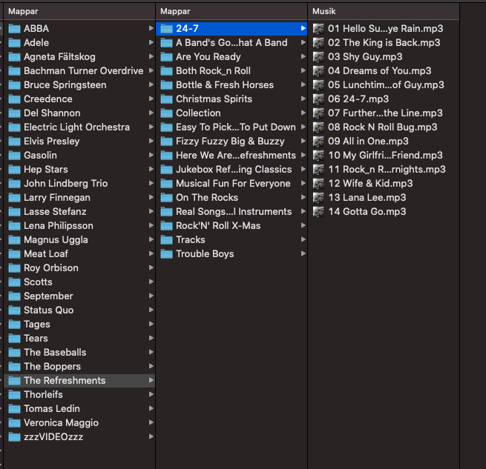Select 02 The King is Back.mp3
The width and height of the screenshot is (486, 469).
coord(384,43)
